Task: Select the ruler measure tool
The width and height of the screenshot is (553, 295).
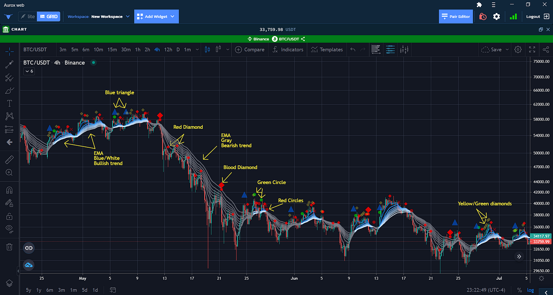Action: pyautogui.click(x=9, y=160)
